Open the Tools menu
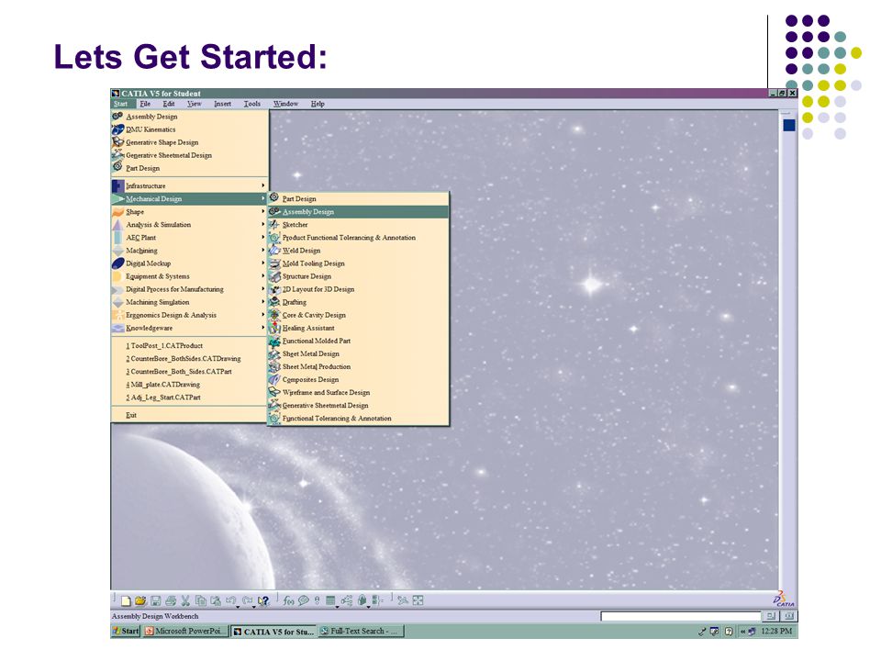The height and width of the screenshot is (661, 881). click(x=252, y=104)
